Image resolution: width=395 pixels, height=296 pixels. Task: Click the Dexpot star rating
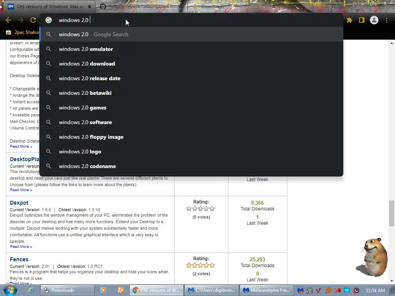pos(201,209)
